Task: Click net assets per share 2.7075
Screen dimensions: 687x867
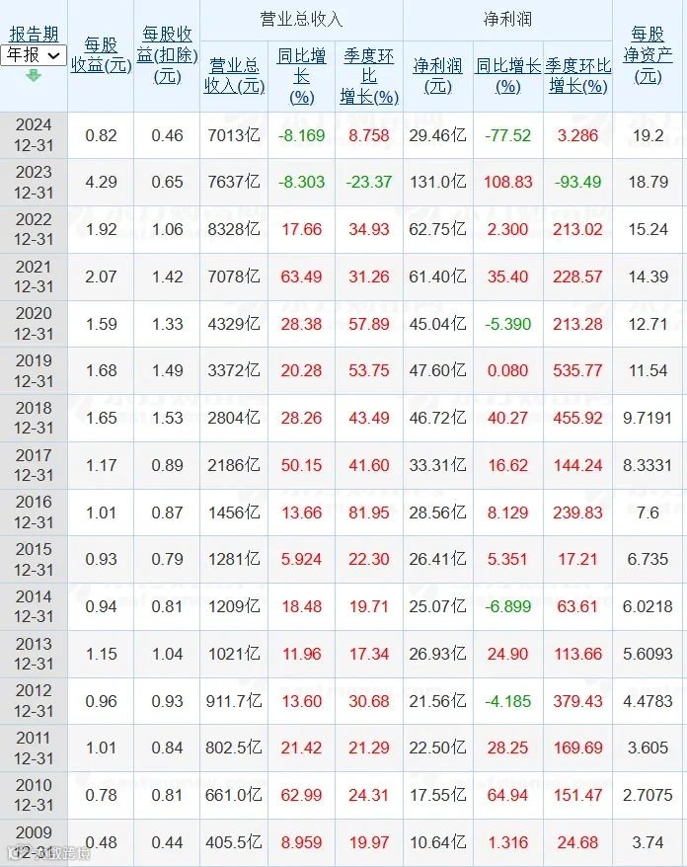Action: (648, 795)
